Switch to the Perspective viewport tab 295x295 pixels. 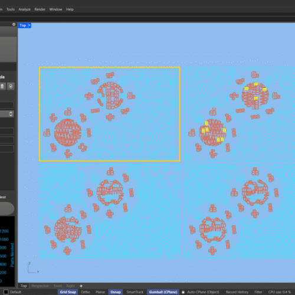pos(40,286)
